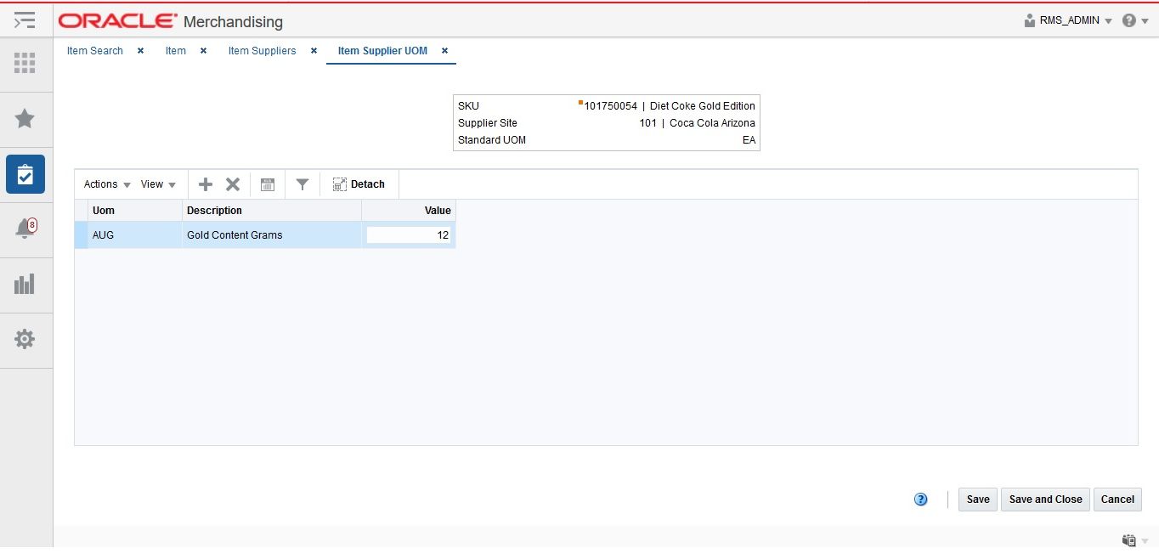The width and height of the screenshot is (1159, 559).
Task: Select the Item Supplier UOM tab
Action: (x=382, y=51)
